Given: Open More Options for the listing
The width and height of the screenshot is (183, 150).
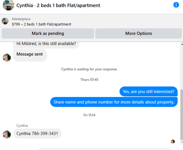Looking at the screenshot, I should (x=139, y=33).
